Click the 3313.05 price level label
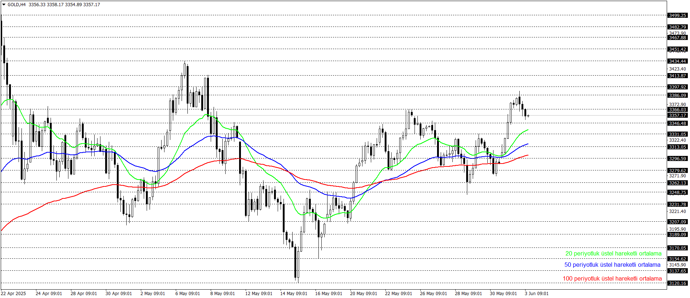 click(677, 147)
